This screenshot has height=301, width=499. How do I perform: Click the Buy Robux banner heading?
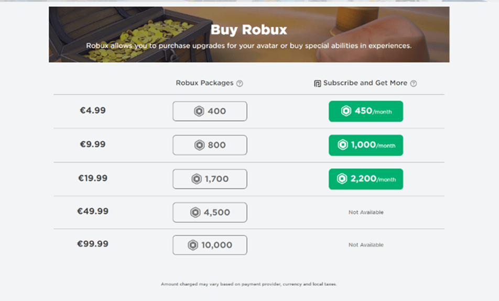pyautogui.click(x=249, y=30)
